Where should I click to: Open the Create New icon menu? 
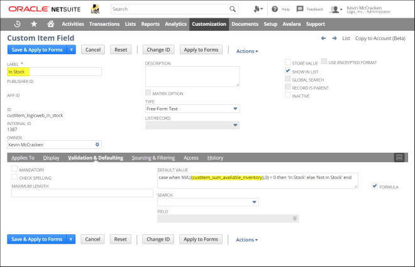(x=258, y=9)
